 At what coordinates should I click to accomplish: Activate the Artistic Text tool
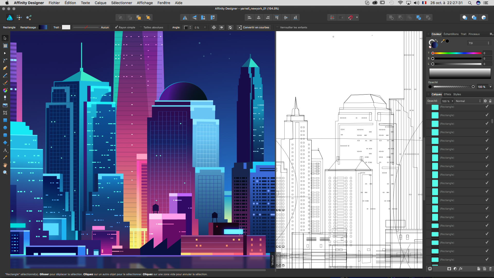(x=5, y=150)
